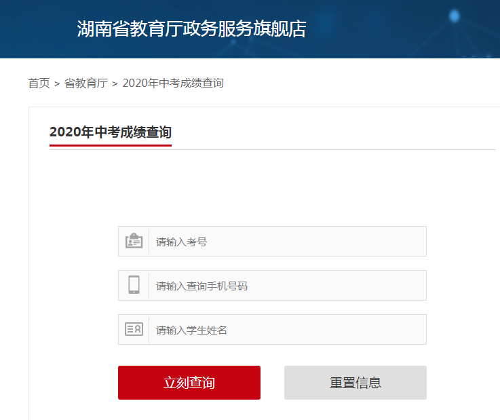Open 省教育厅 breadcrumb link
500x420 pixels.
[86, 83]
